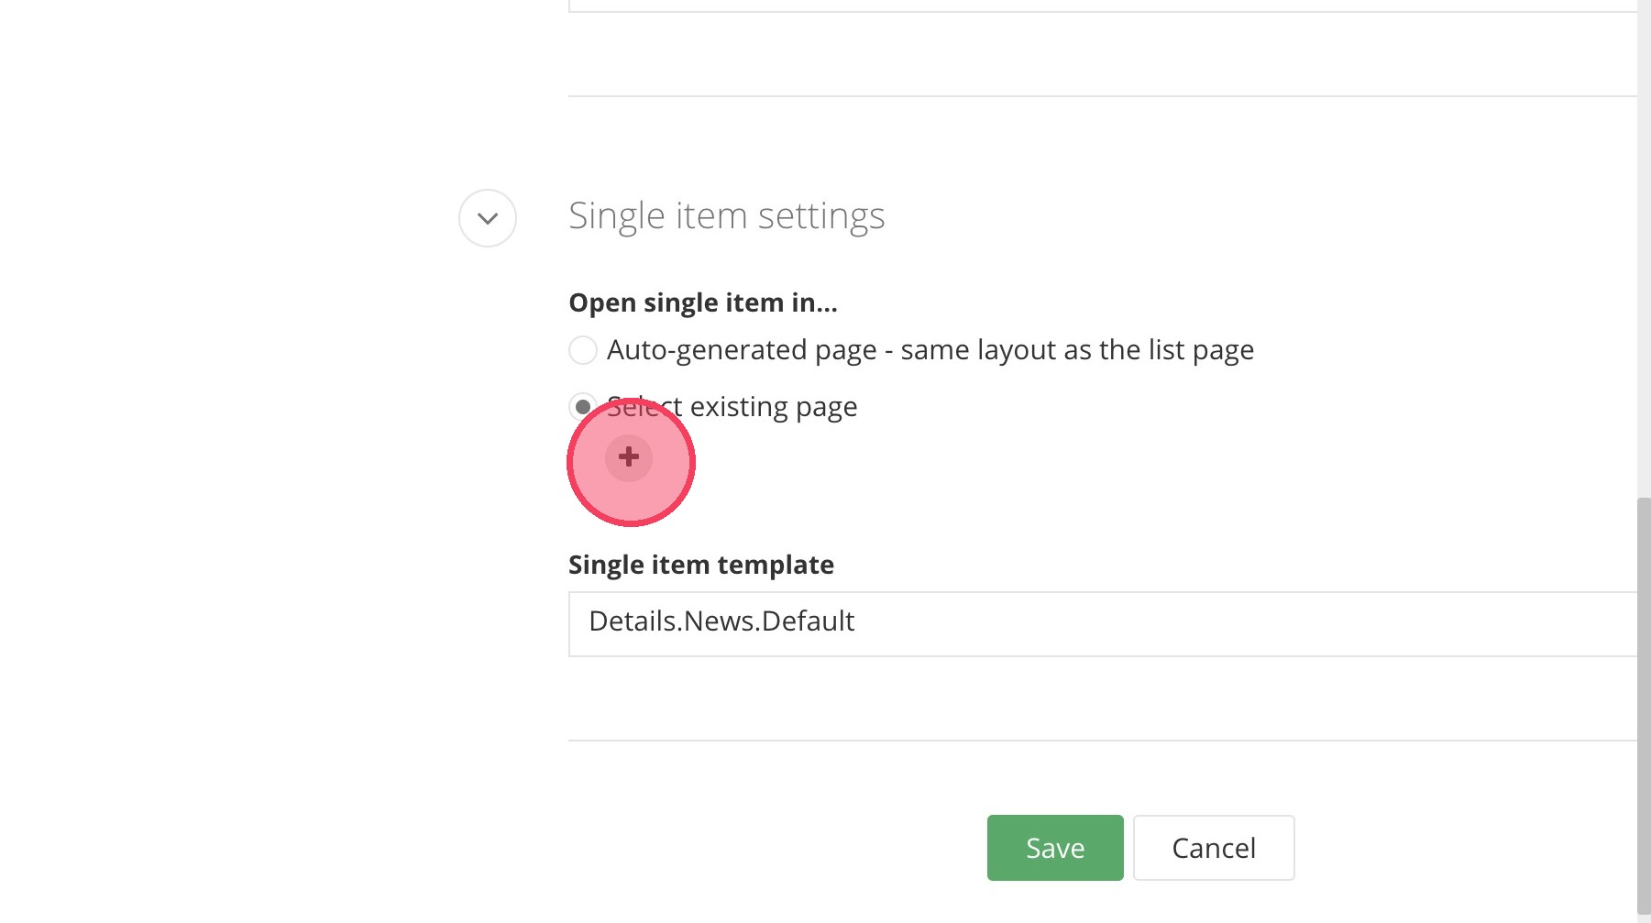Click the Single item settings heading
Screen dimensions: 1651x923
(x=726, y=216)
